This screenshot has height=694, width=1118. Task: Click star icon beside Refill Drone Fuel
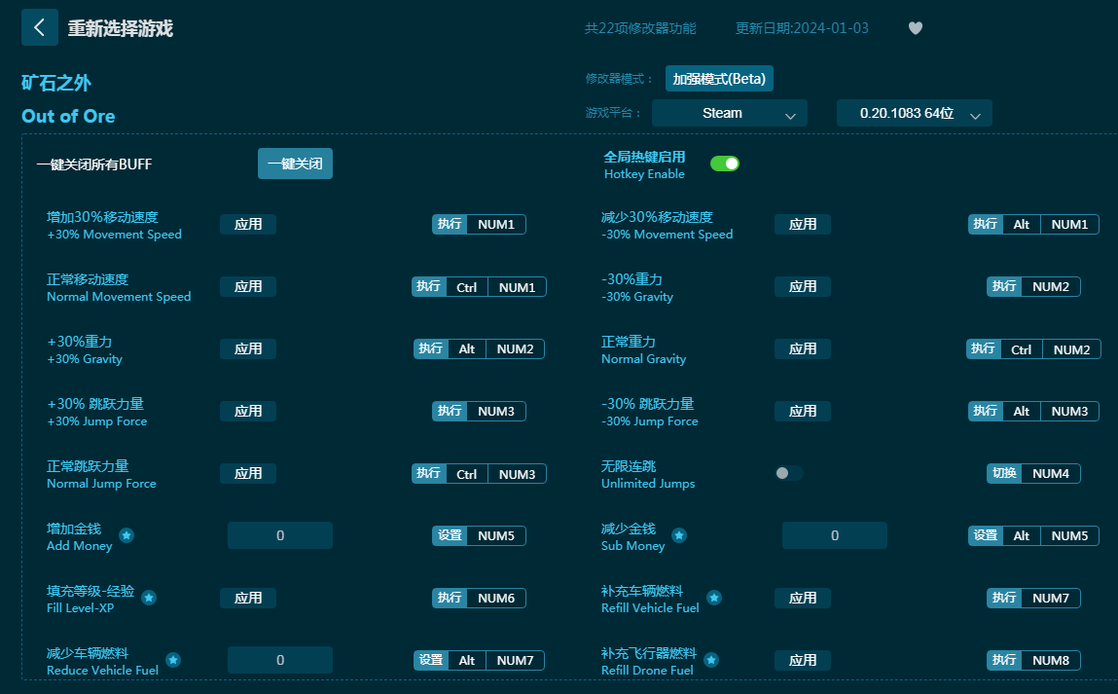pos(711,660)
